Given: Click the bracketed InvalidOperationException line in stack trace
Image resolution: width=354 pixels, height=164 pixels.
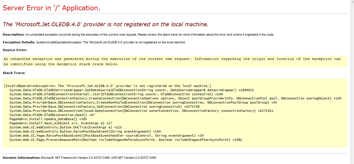Looking at the screenshot, I should pos(108,86).
